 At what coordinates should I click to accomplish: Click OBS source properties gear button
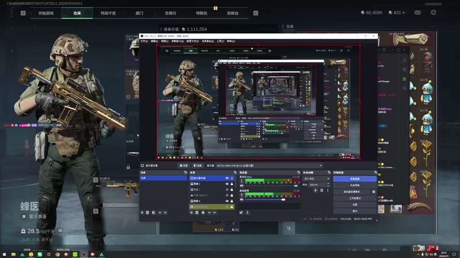tap(183, 166)
